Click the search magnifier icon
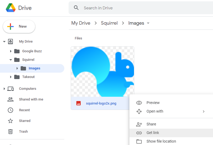 click(76, 8)
